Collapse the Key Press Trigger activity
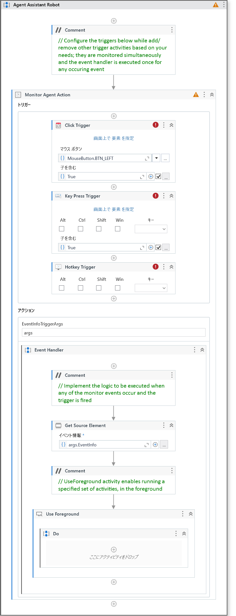 [171, 196]
